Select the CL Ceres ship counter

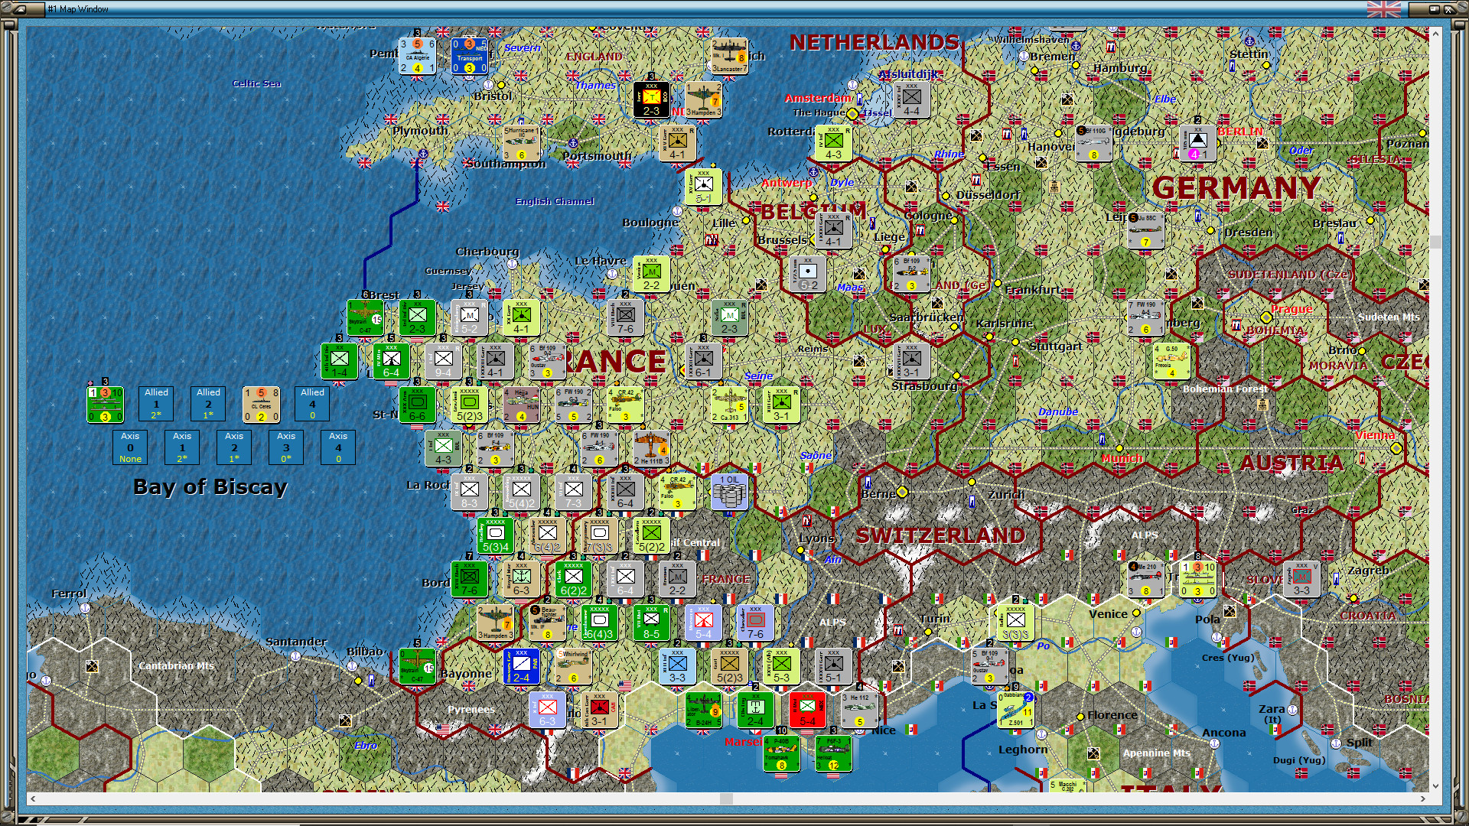click(261, 404)
